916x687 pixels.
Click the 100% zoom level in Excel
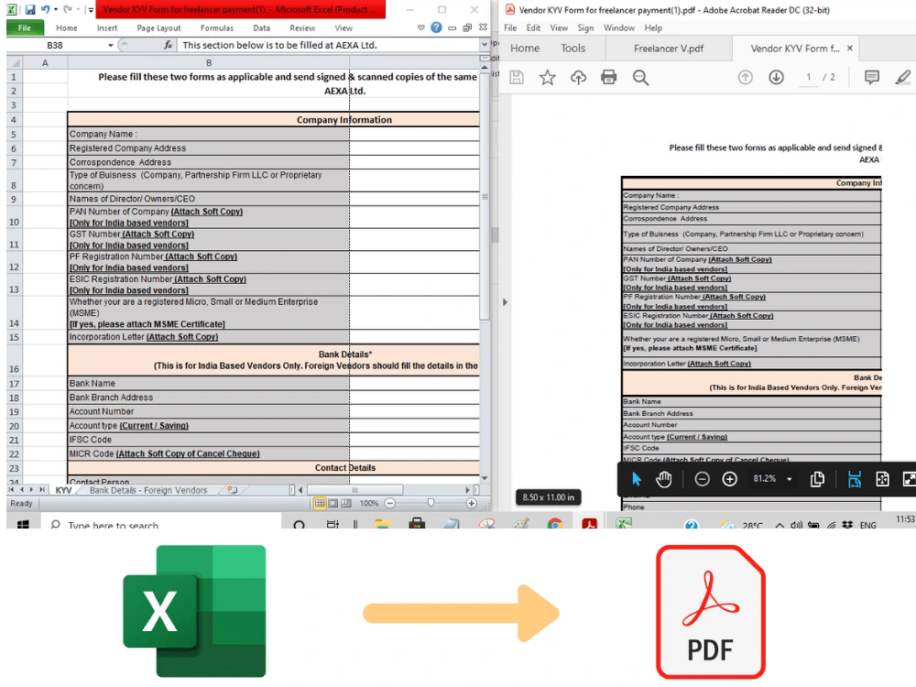point(368,503)
